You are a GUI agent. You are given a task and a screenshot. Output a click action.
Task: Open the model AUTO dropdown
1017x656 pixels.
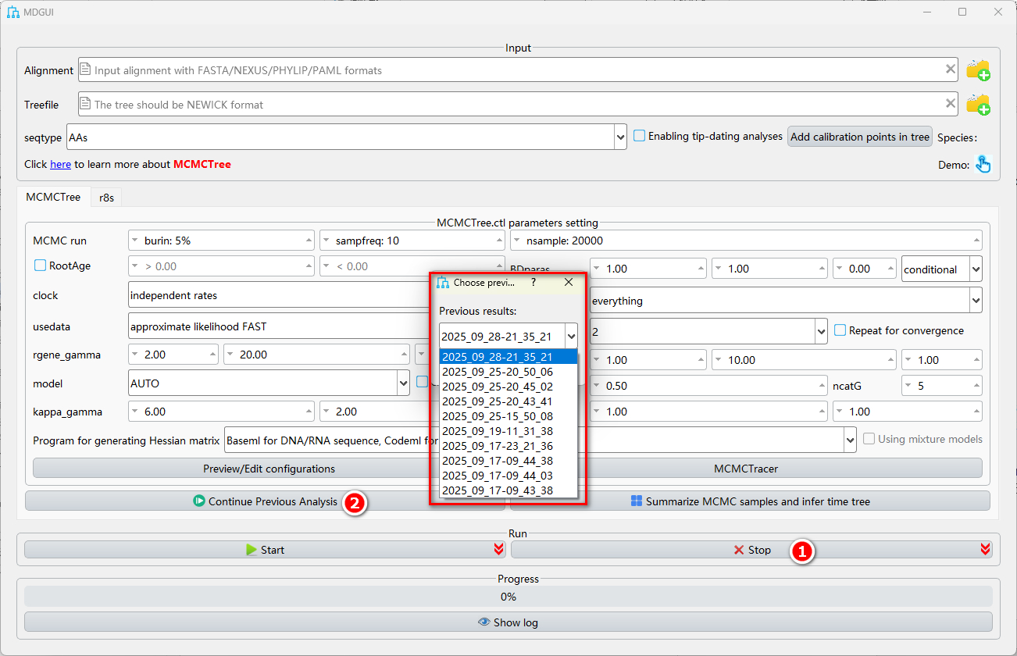(403, 383)
